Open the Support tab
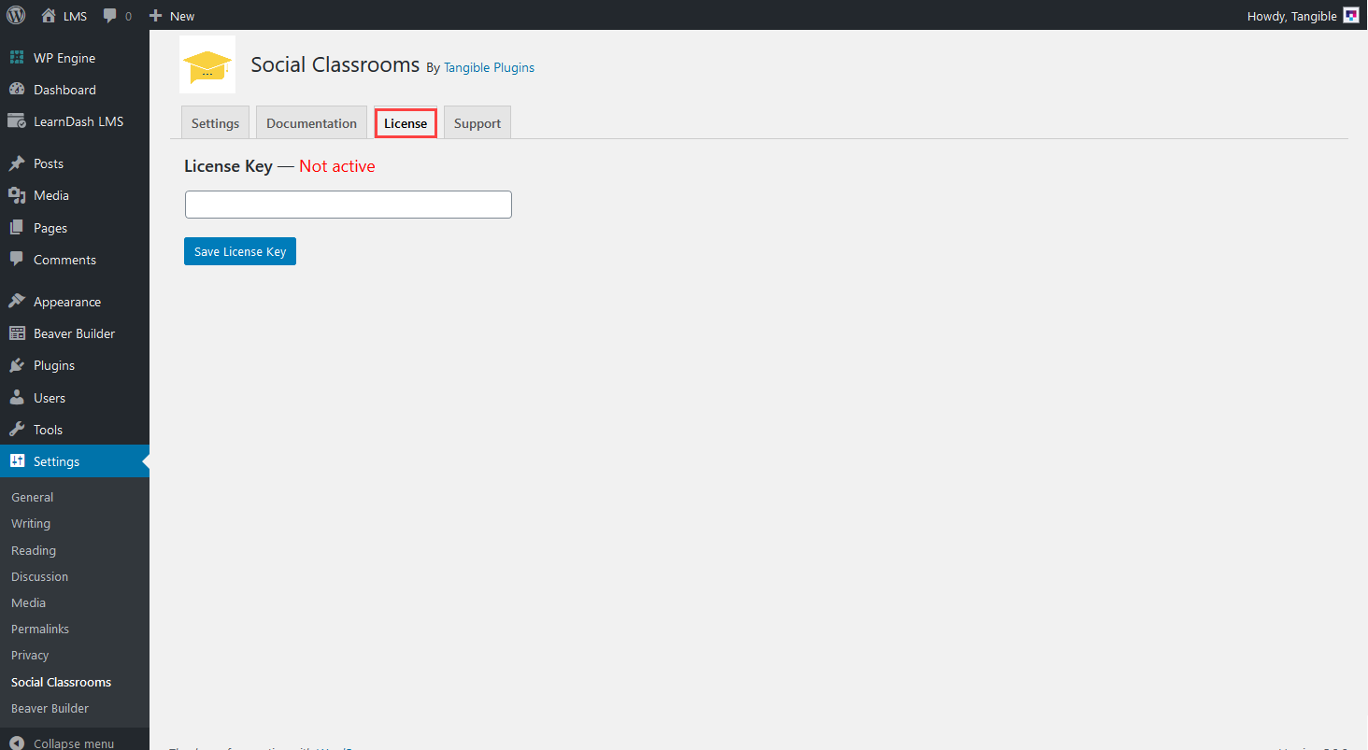Screen dimensions: 1368x750 [x=477, y=123]
